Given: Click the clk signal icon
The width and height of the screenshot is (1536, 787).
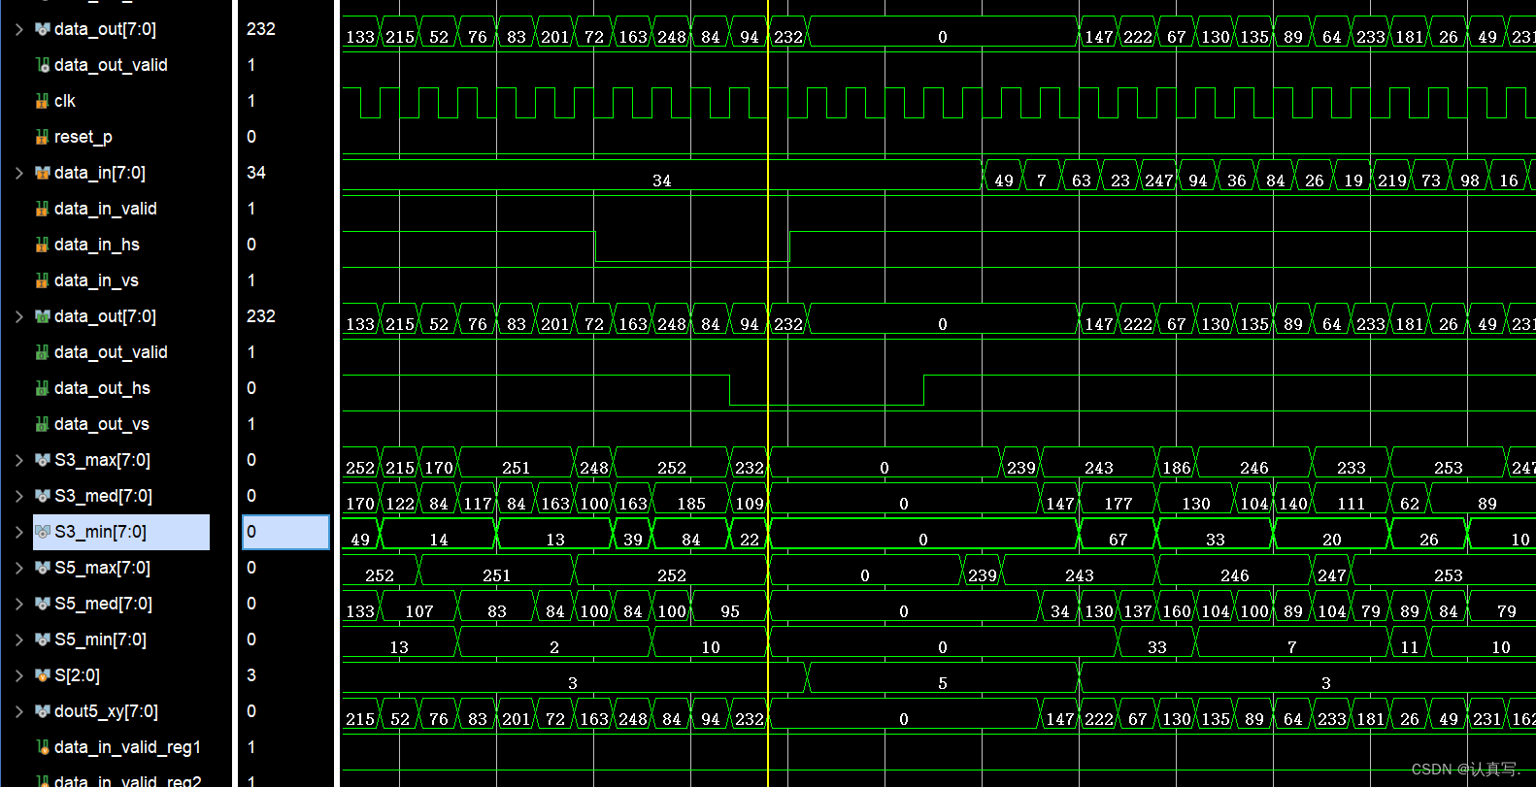Looking at the screenshot, I should click(42, 101).
